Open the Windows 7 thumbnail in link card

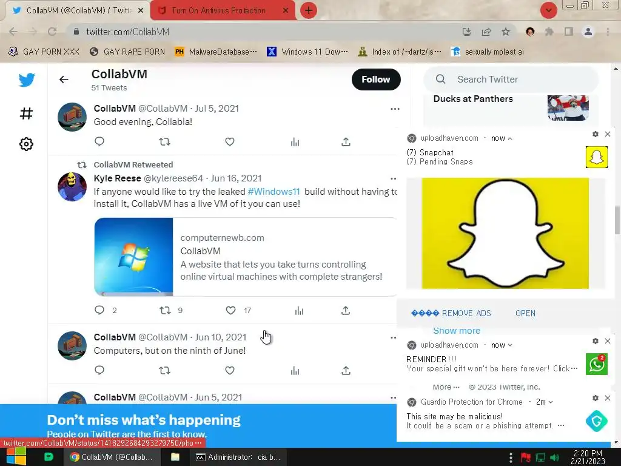[x=133, y=257]
